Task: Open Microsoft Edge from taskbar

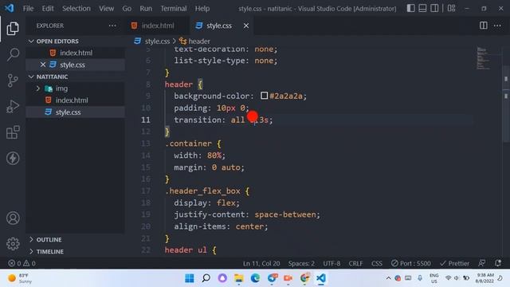Action: point(255,278)
